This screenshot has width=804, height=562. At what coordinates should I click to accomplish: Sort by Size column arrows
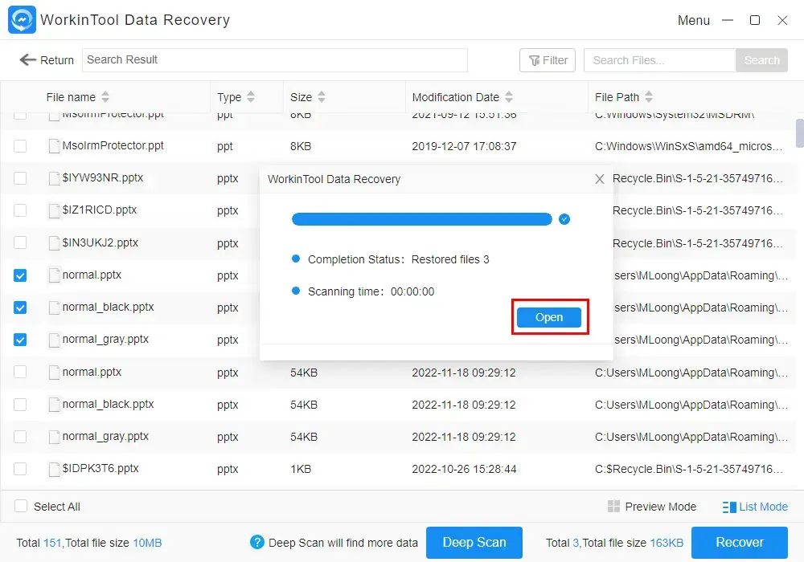pos(322,96)
